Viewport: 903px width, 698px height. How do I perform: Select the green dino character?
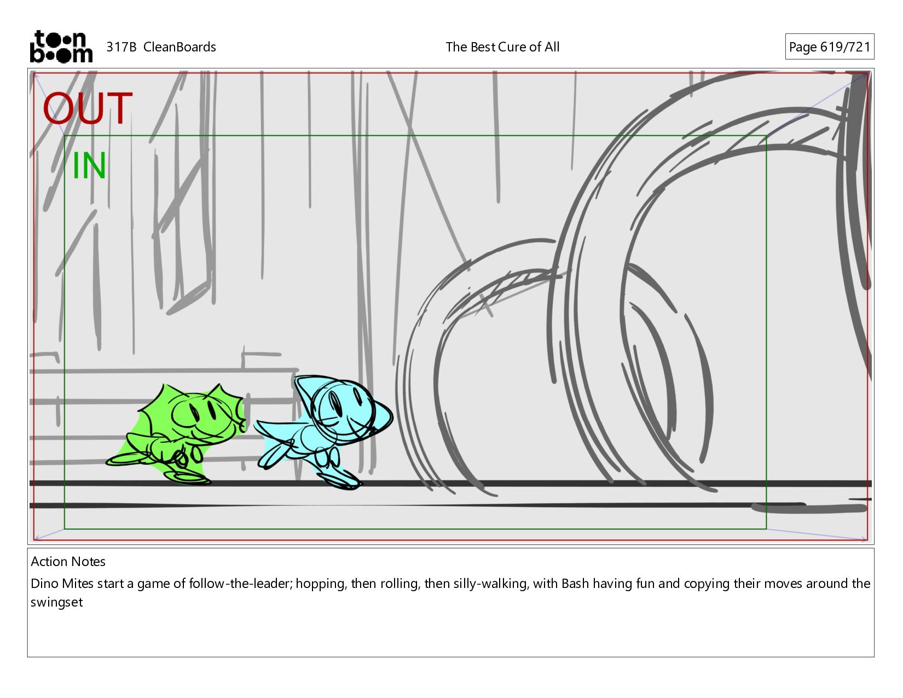point(176,434)
